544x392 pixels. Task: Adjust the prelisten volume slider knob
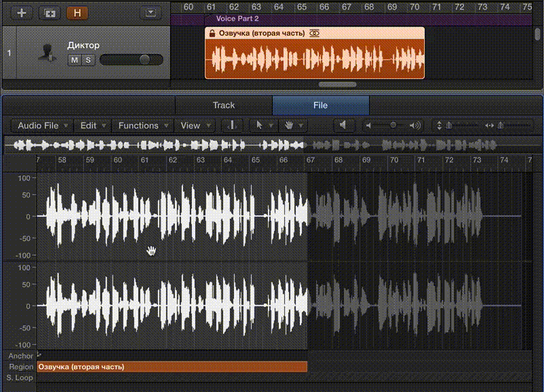point(393,125)
